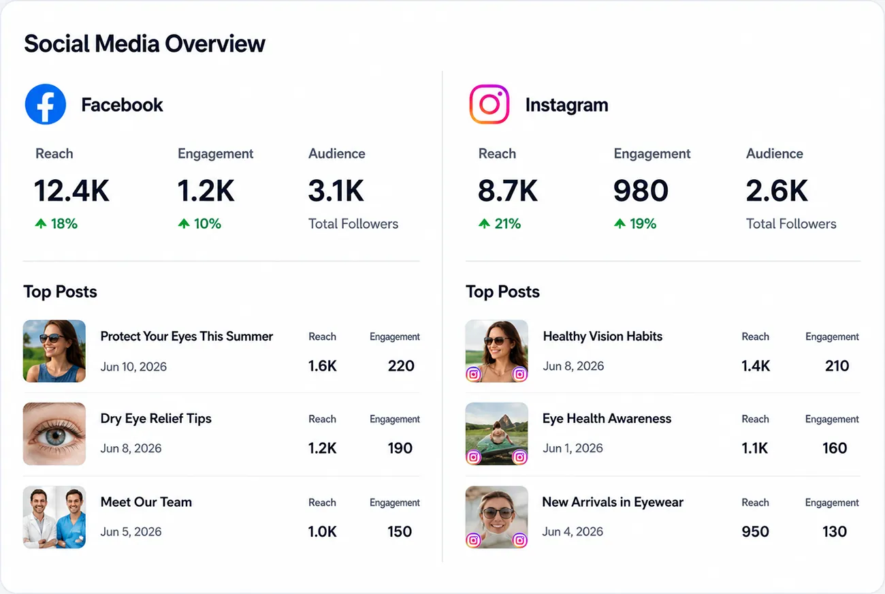
Task: Open the 'Meet Our Team' post title
Action: pos(146,502)
